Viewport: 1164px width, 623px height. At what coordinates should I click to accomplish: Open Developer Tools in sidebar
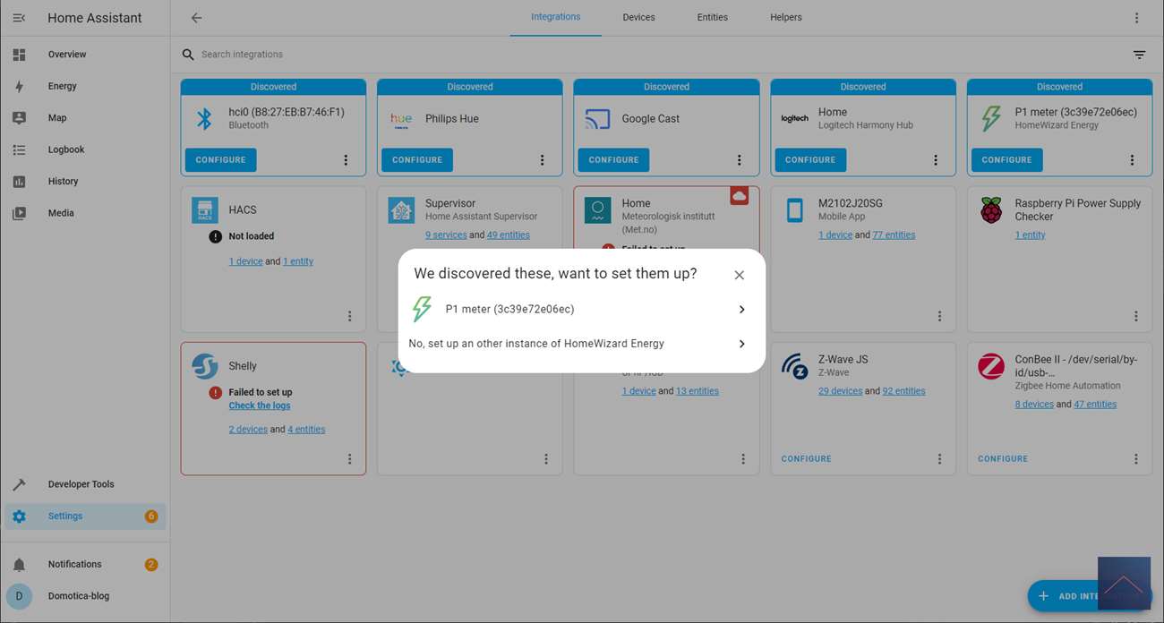click(81, 484)
